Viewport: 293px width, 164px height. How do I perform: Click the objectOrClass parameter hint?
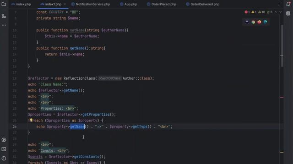[x=109, y=78]
